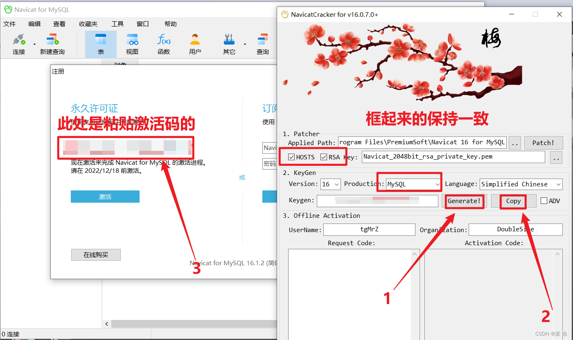Click the 激活 button under 永久许可证
Viewport: 573px width, 340px height.
[x=105, y=197]
